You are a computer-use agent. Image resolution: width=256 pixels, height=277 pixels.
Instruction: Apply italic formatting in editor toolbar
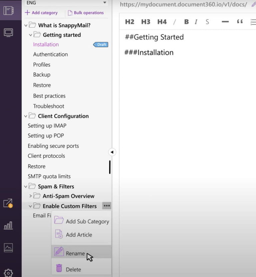(x=196, y=22)
